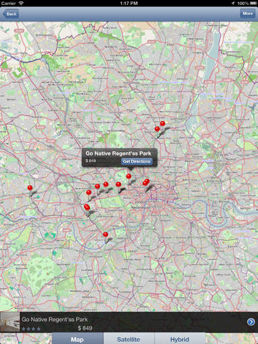Tap the Back button

pyautogui.click(x=11, y=14)
